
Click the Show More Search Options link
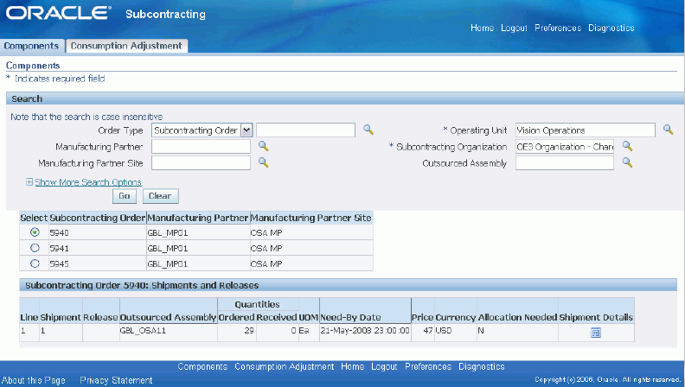coord(88,182)
